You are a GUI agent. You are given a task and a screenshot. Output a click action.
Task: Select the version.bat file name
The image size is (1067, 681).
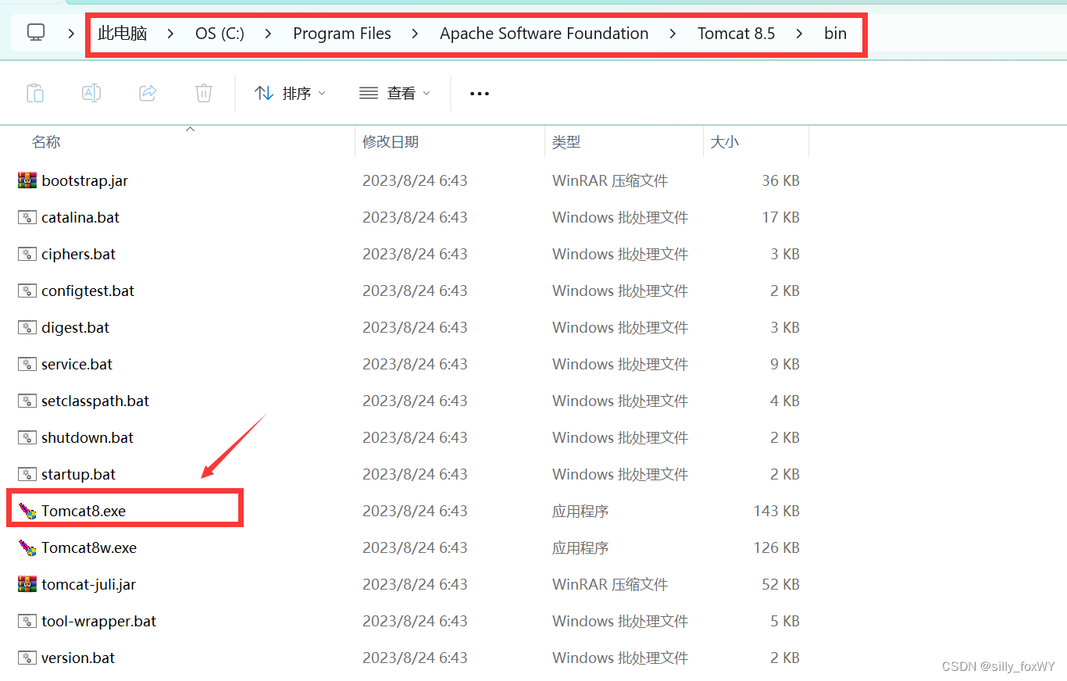tap(78, 658)
